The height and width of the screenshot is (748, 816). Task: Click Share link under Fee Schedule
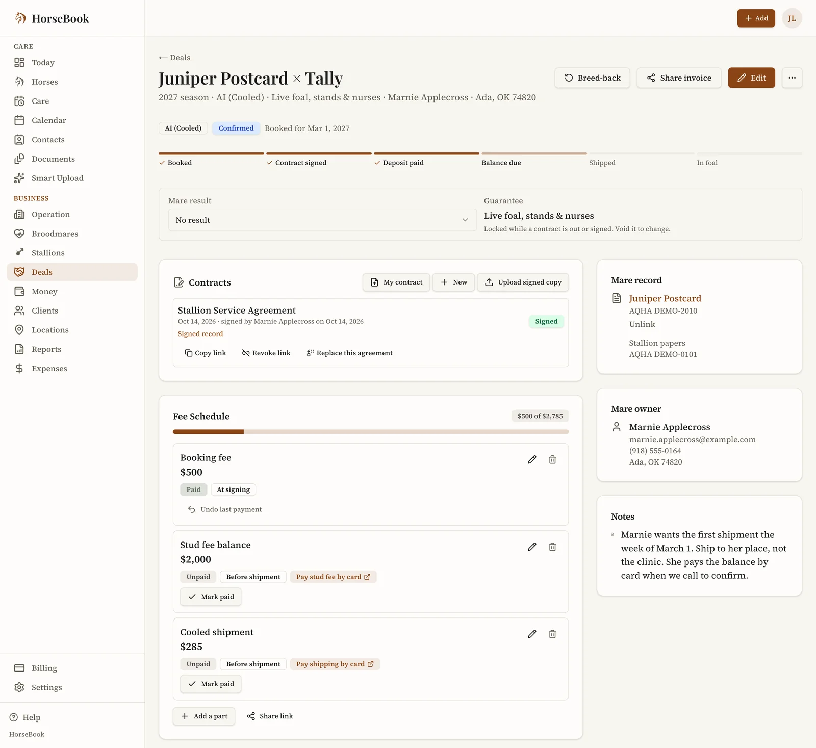[x=270, y=716]
